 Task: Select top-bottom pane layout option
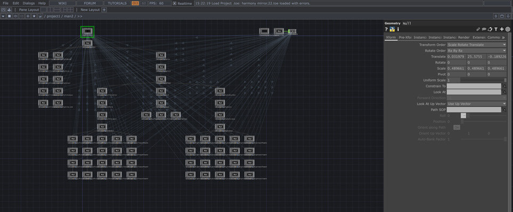tap(56, 10)
